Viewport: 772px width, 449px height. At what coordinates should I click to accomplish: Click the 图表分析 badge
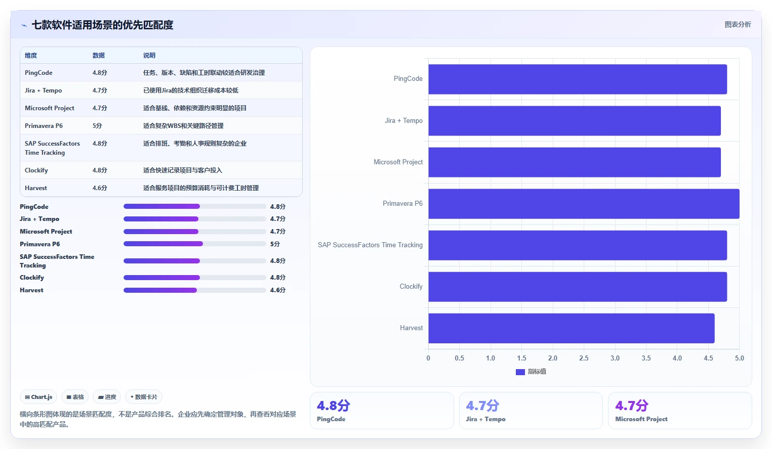(x=738, y=24)
